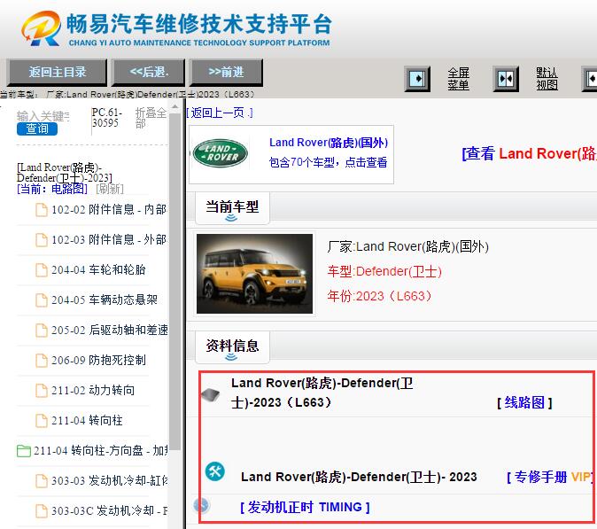Screen dimensions: 597x529
Task: Click the green folder icon for 211-04 转向柱-方向盘
Action: 24,451
